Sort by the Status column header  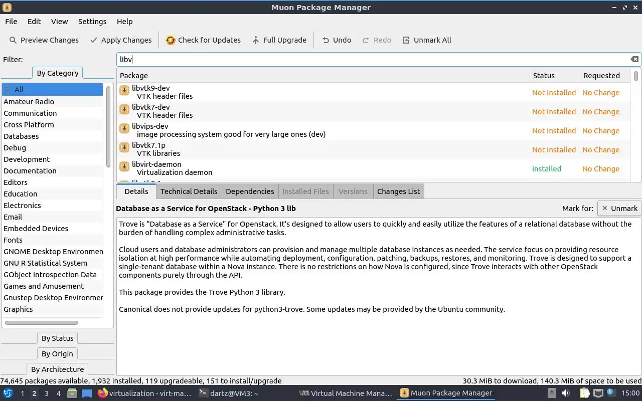(555, 76)
